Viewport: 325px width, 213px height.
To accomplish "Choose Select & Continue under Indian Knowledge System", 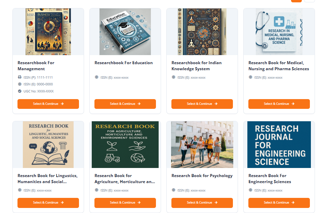I will (x=202, y=104).
